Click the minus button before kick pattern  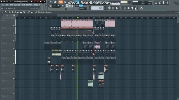(x=90, y=8)
